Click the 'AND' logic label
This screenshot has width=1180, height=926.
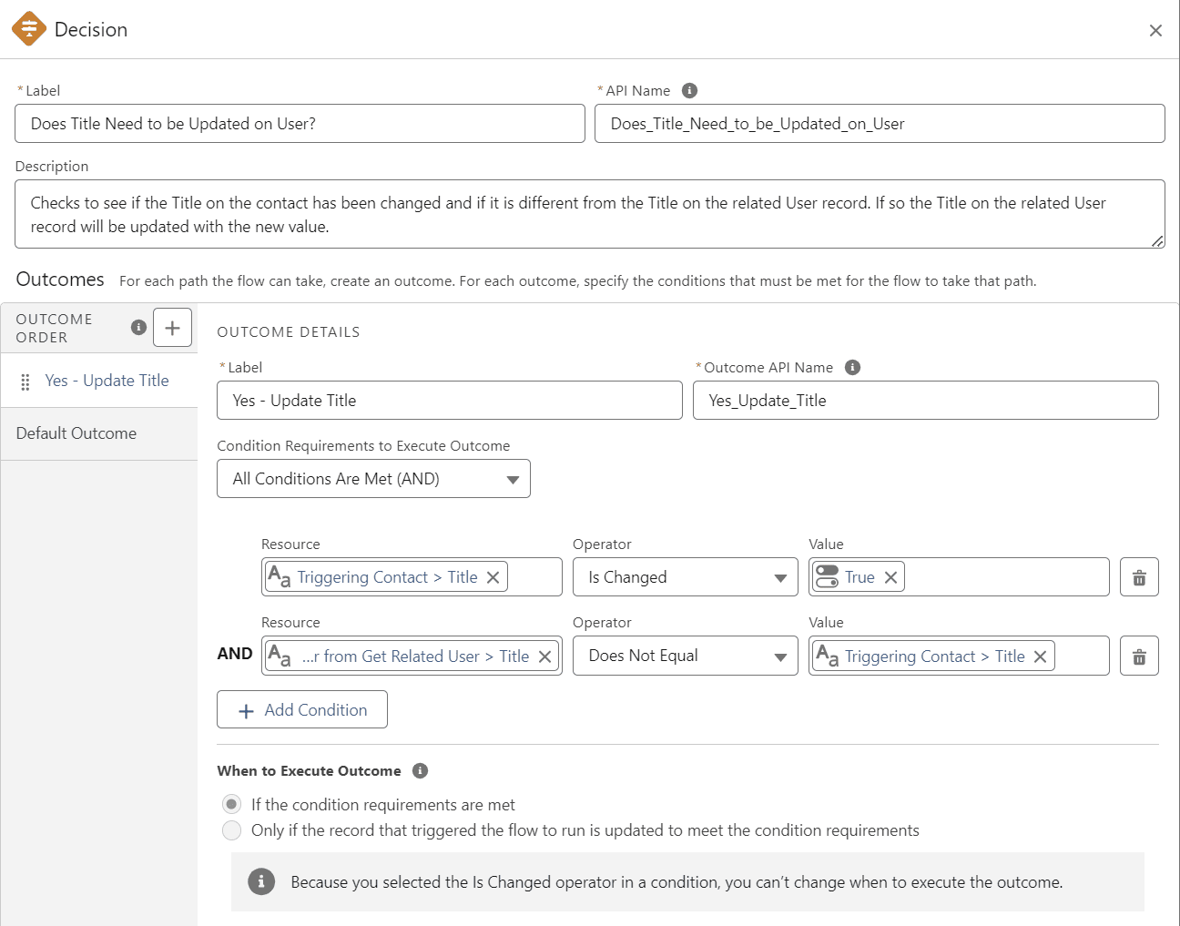point(235,654)
